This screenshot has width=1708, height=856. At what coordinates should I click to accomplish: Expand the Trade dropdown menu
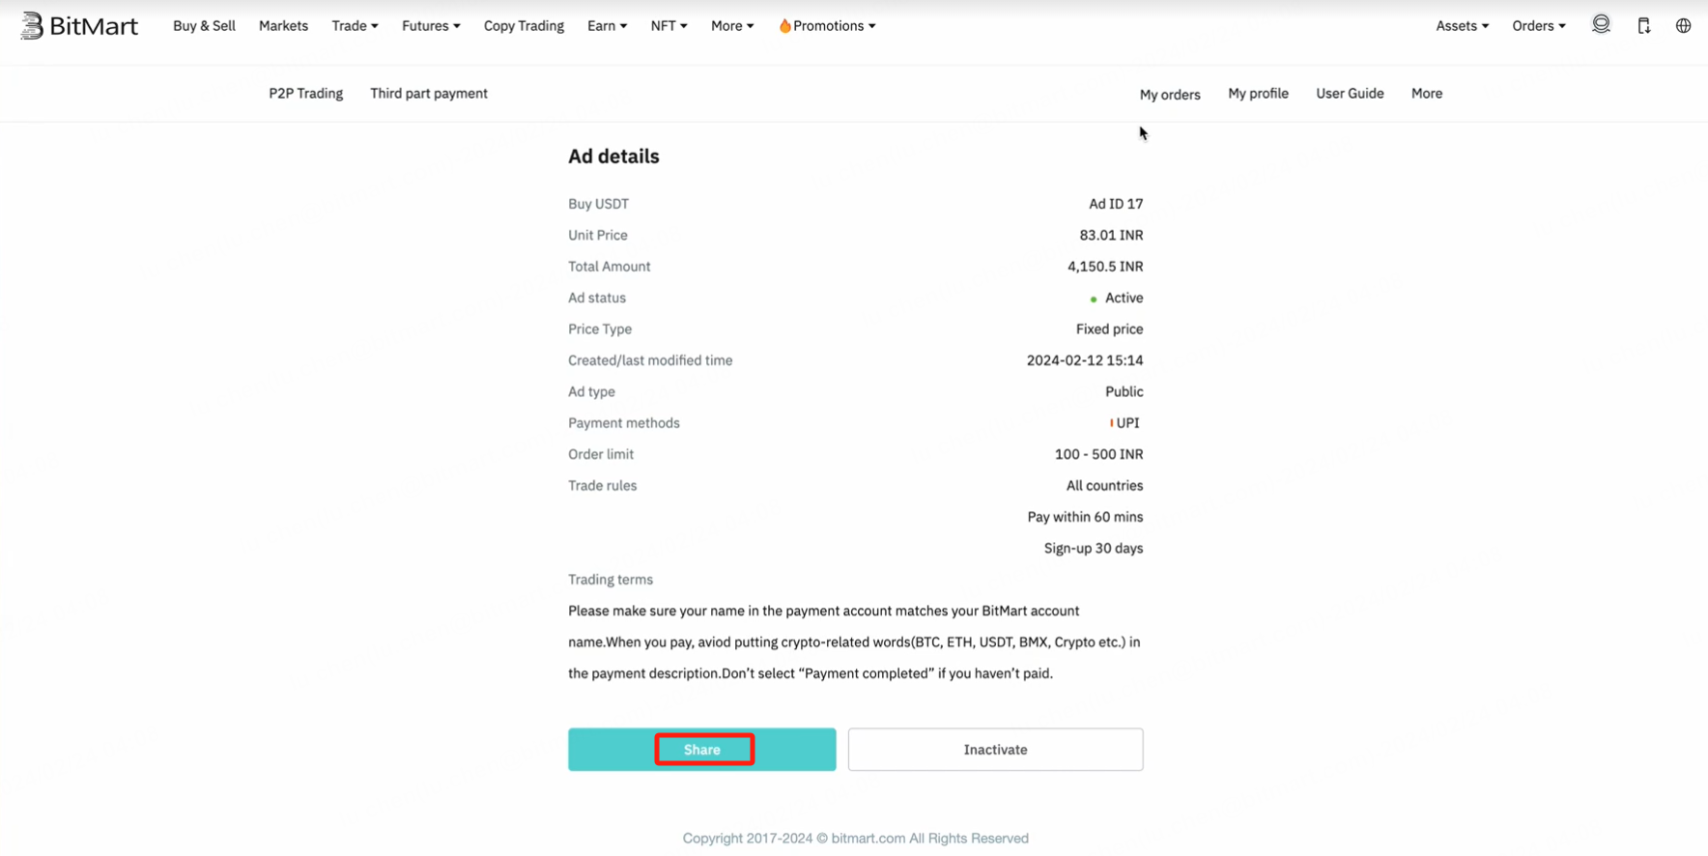355,26
